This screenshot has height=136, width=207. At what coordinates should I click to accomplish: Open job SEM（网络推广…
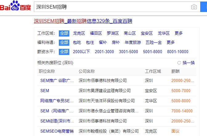tap(56, 111)
